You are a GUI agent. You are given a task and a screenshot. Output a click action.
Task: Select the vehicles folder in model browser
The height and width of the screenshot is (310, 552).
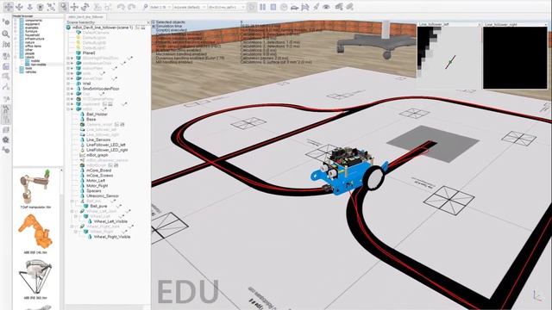coord(31,72)
